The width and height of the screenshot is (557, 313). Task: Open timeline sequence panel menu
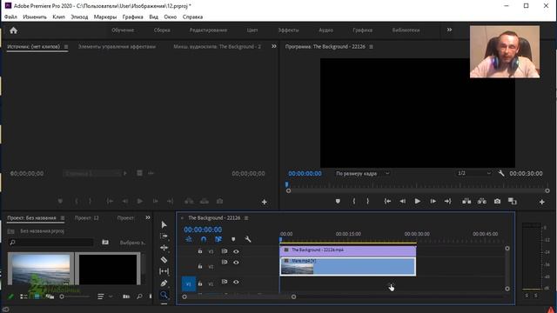pyautogui.click(x=246, y=218)
